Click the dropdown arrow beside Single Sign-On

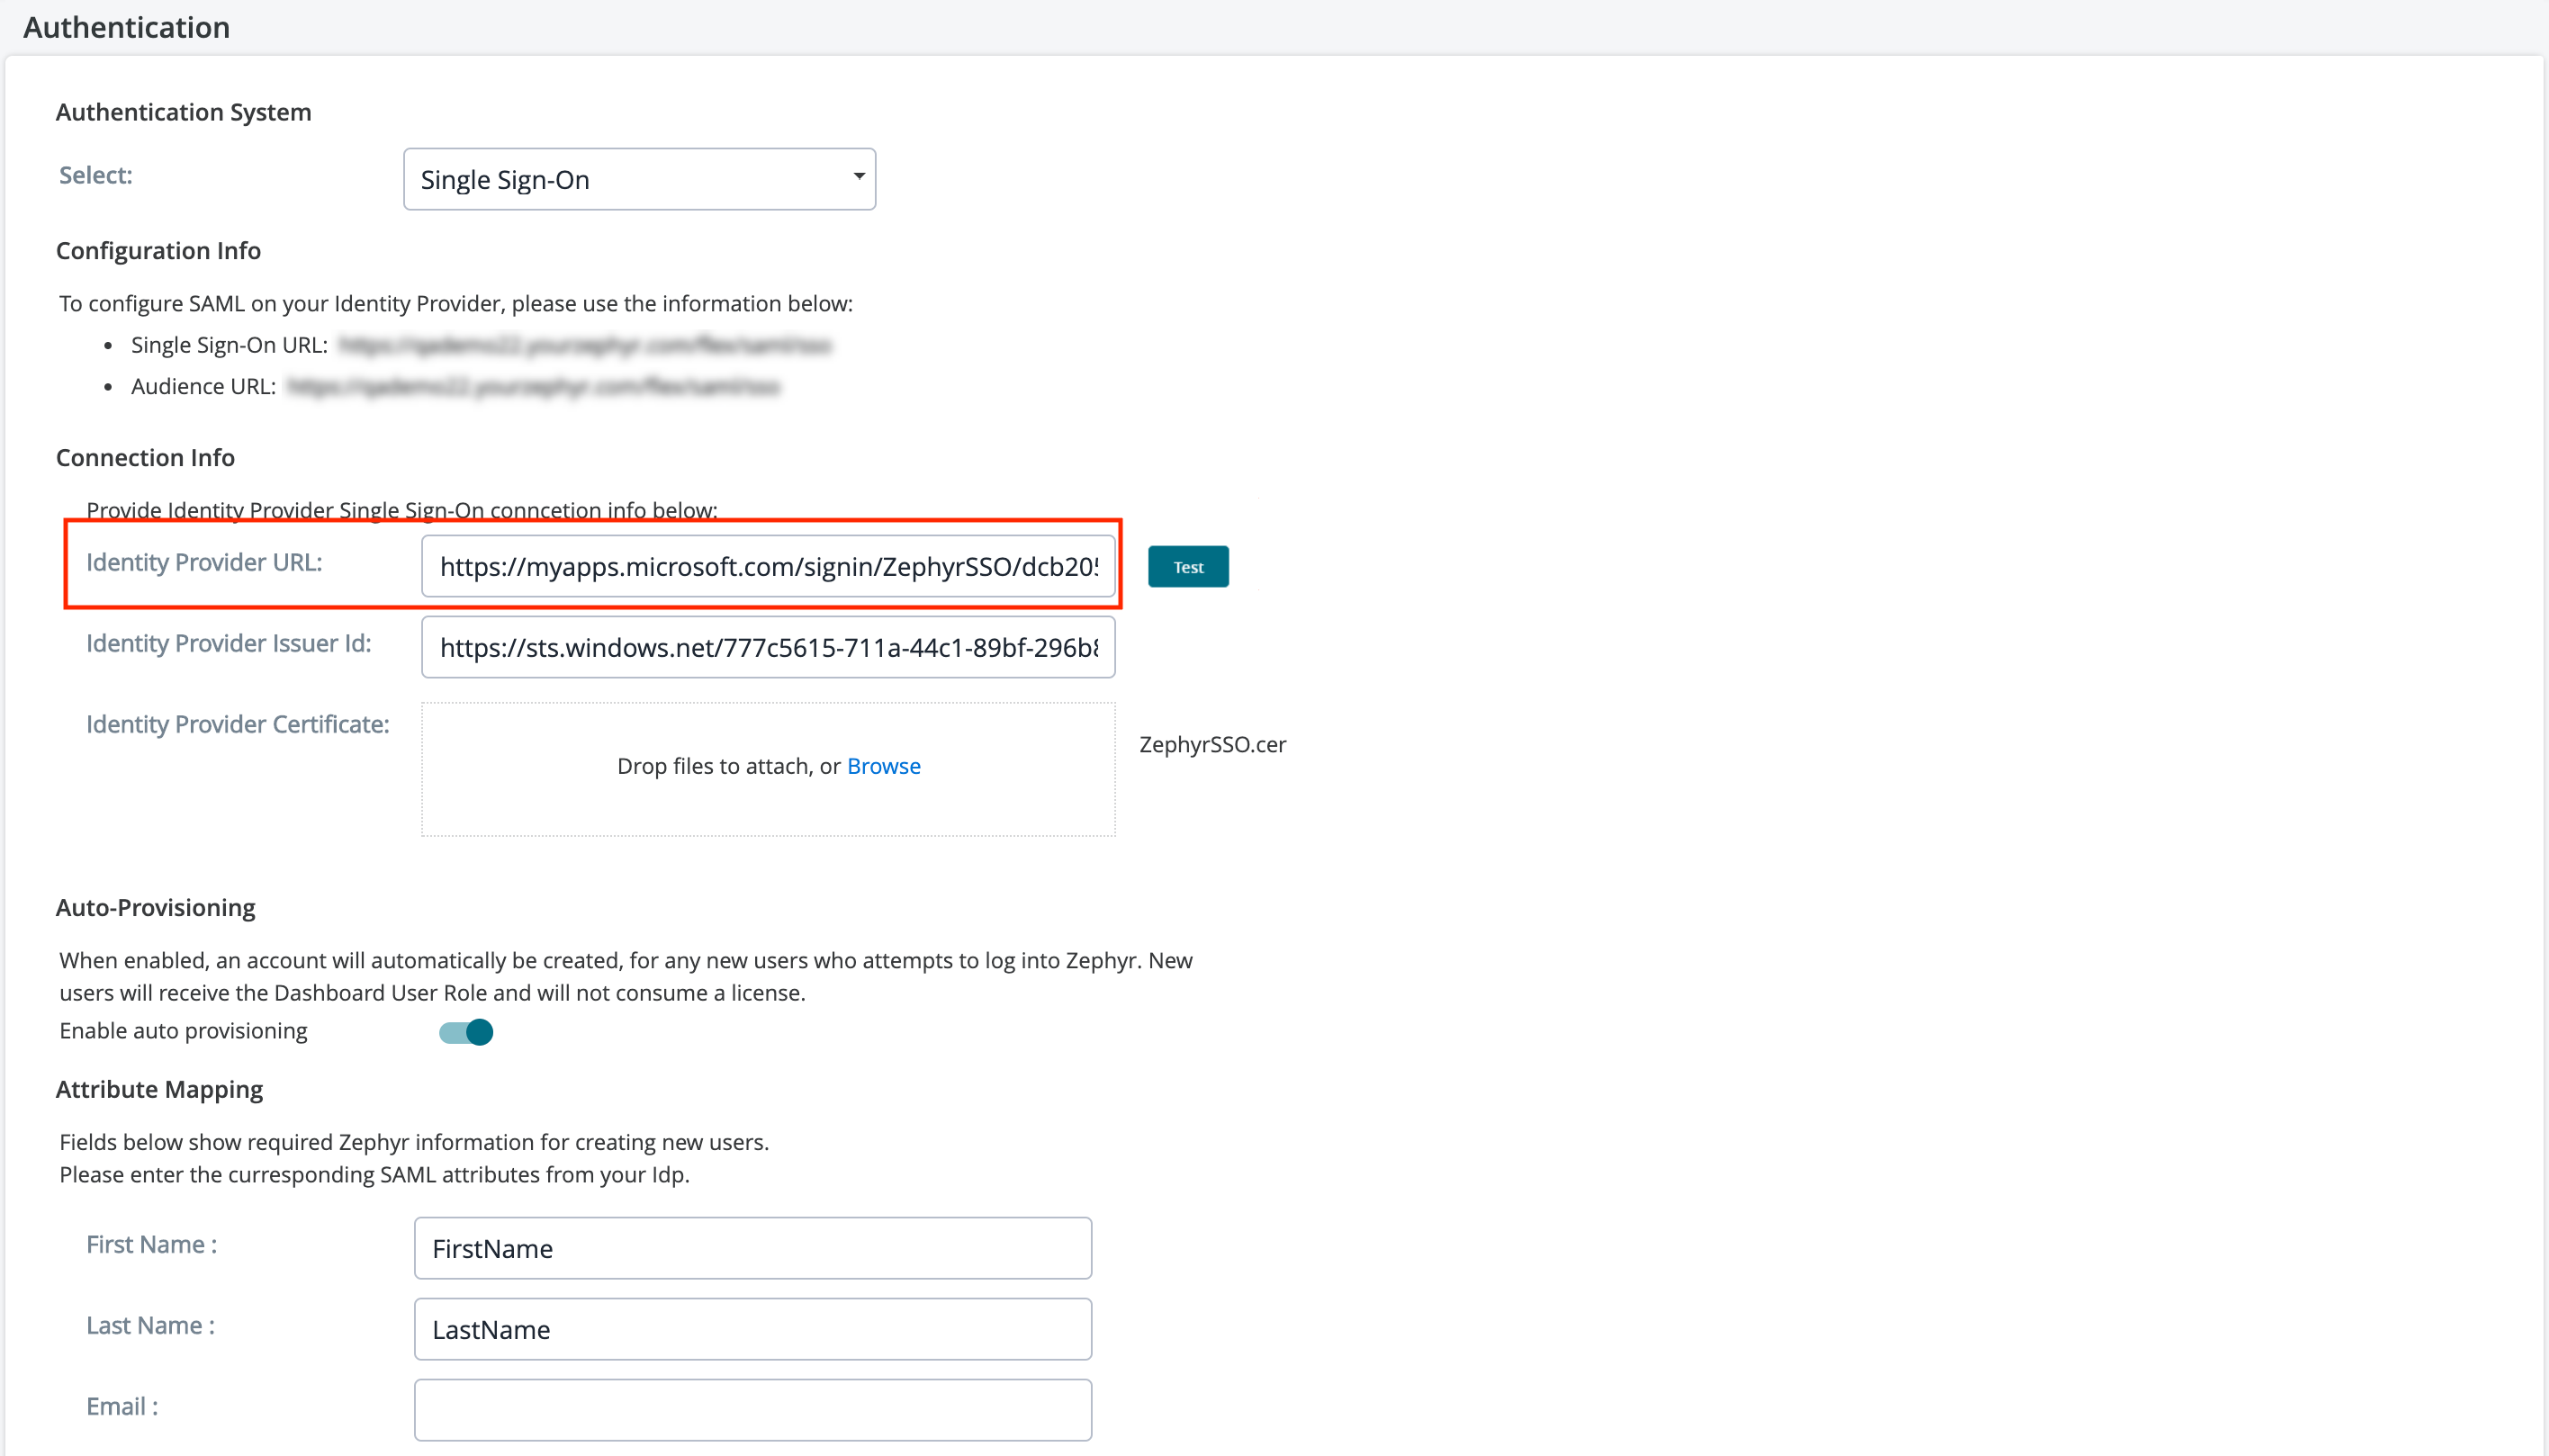coord(858,177)
